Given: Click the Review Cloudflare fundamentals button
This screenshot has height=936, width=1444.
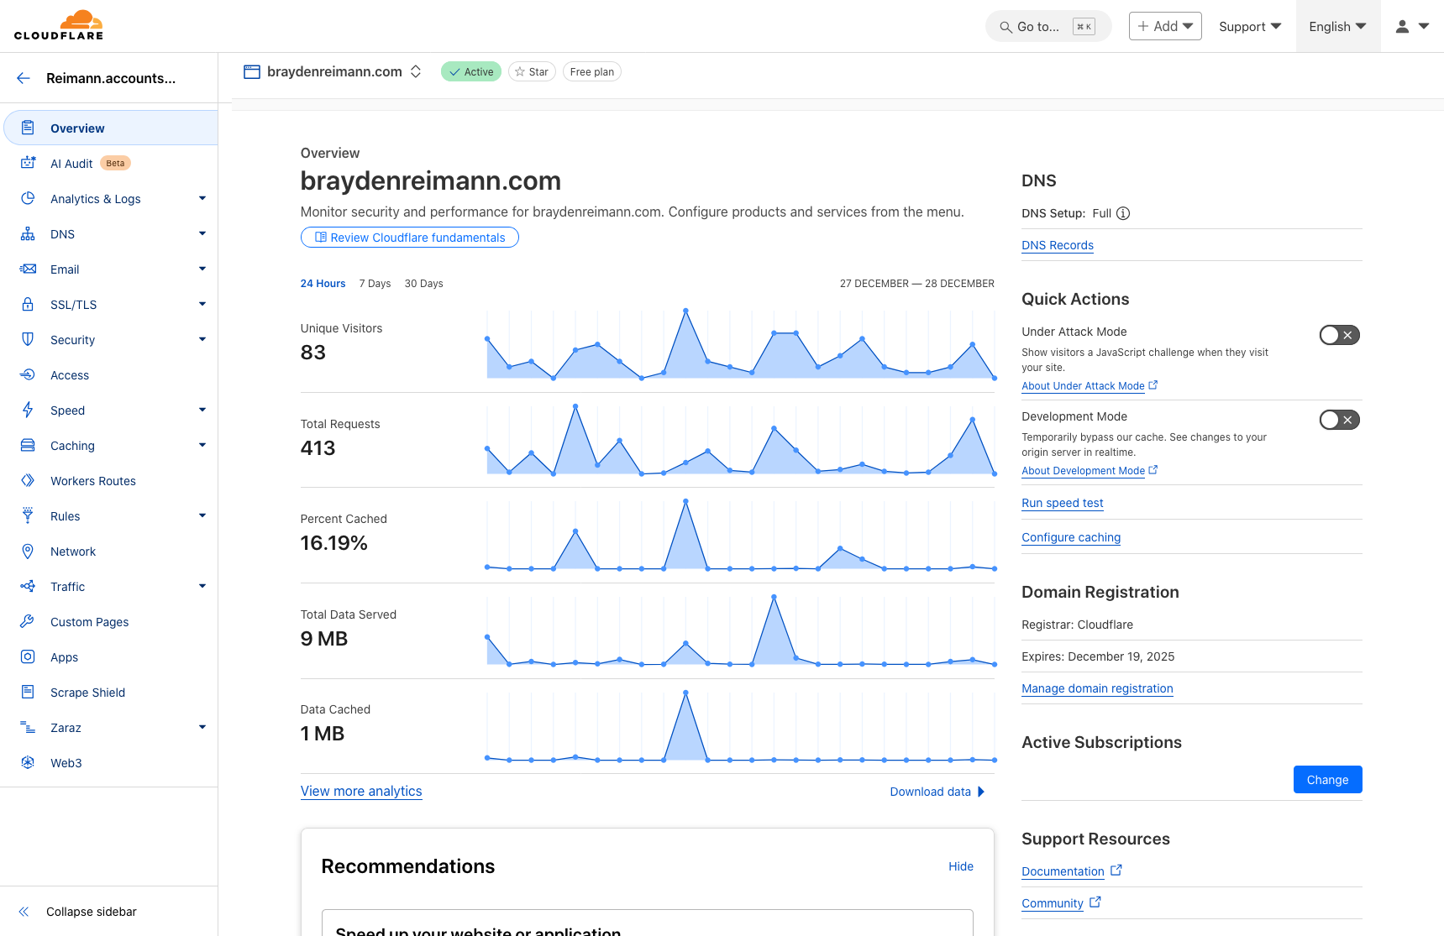Looking at the screenshot, I should pyautogui.click(x=409, y=238).
